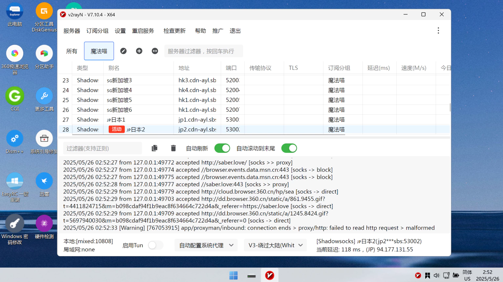Switch to the 所有 group tab
Image resolution: width=503 pixels, height=282 pixels.
tap(72, 51)
